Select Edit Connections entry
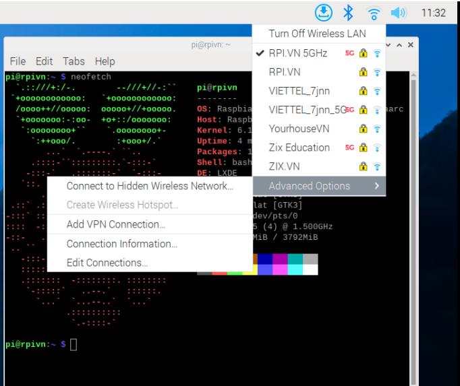This screenshot has width=460, height=386. (107, 263)
